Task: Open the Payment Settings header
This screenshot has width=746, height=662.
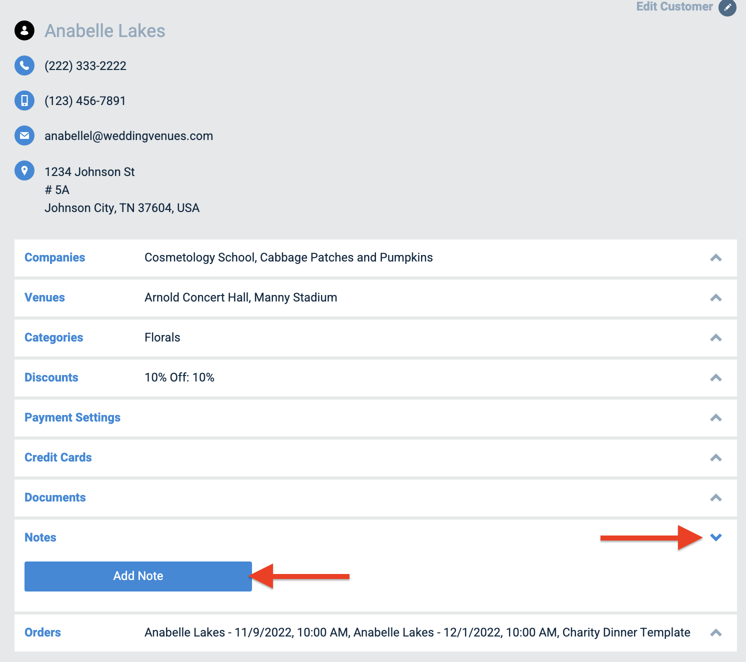Action: pyautogui.click(x=72, y=417)
